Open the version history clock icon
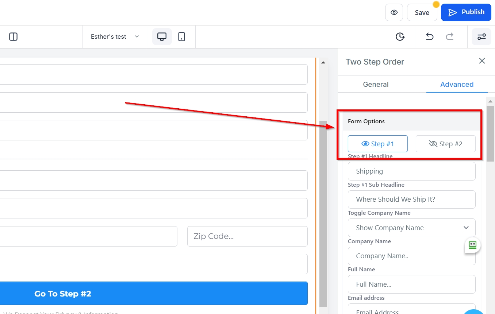This screenshot has height=314, width=495. pyautogui.click(x=400, y=36)
